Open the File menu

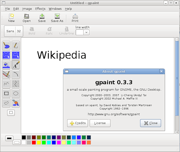click(x=8, y=9)
